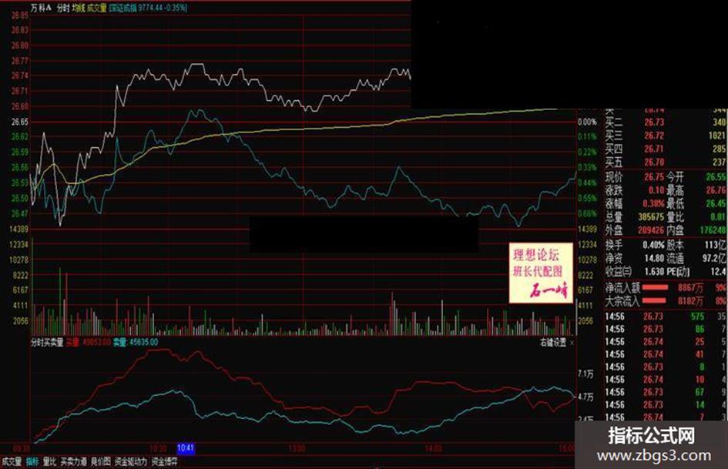Click the 均线 legend label
The width and height of the screenshot is (728, 469).
click(x=78, y=8)
